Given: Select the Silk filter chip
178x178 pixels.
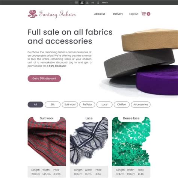Looking at the screenshot, I should [x=53, y=104].
